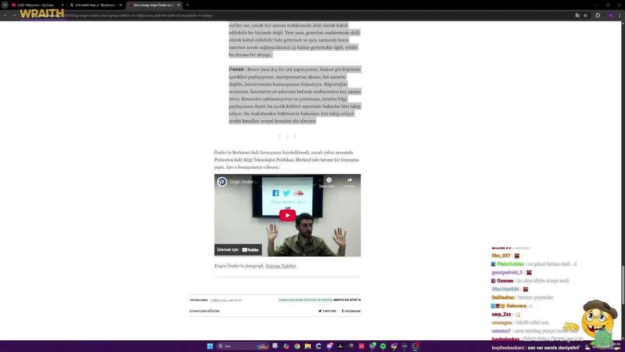
Task: Click the chat username Rko_007
Action: coord(501,256)
